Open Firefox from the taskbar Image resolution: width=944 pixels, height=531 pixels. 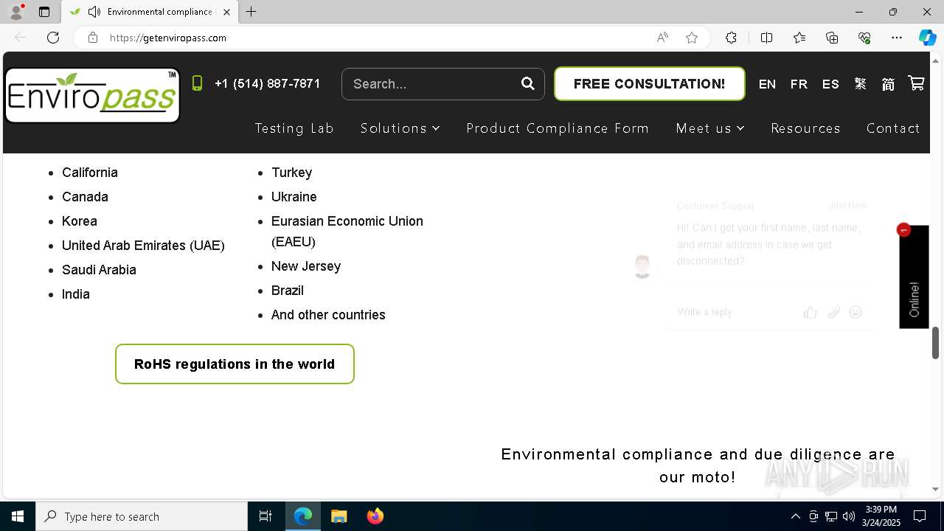(x=375, y=516)
